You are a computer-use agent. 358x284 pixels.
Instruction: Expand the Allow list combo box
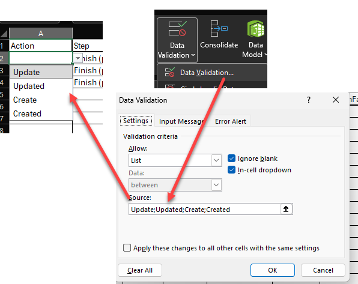pos(216,160)
